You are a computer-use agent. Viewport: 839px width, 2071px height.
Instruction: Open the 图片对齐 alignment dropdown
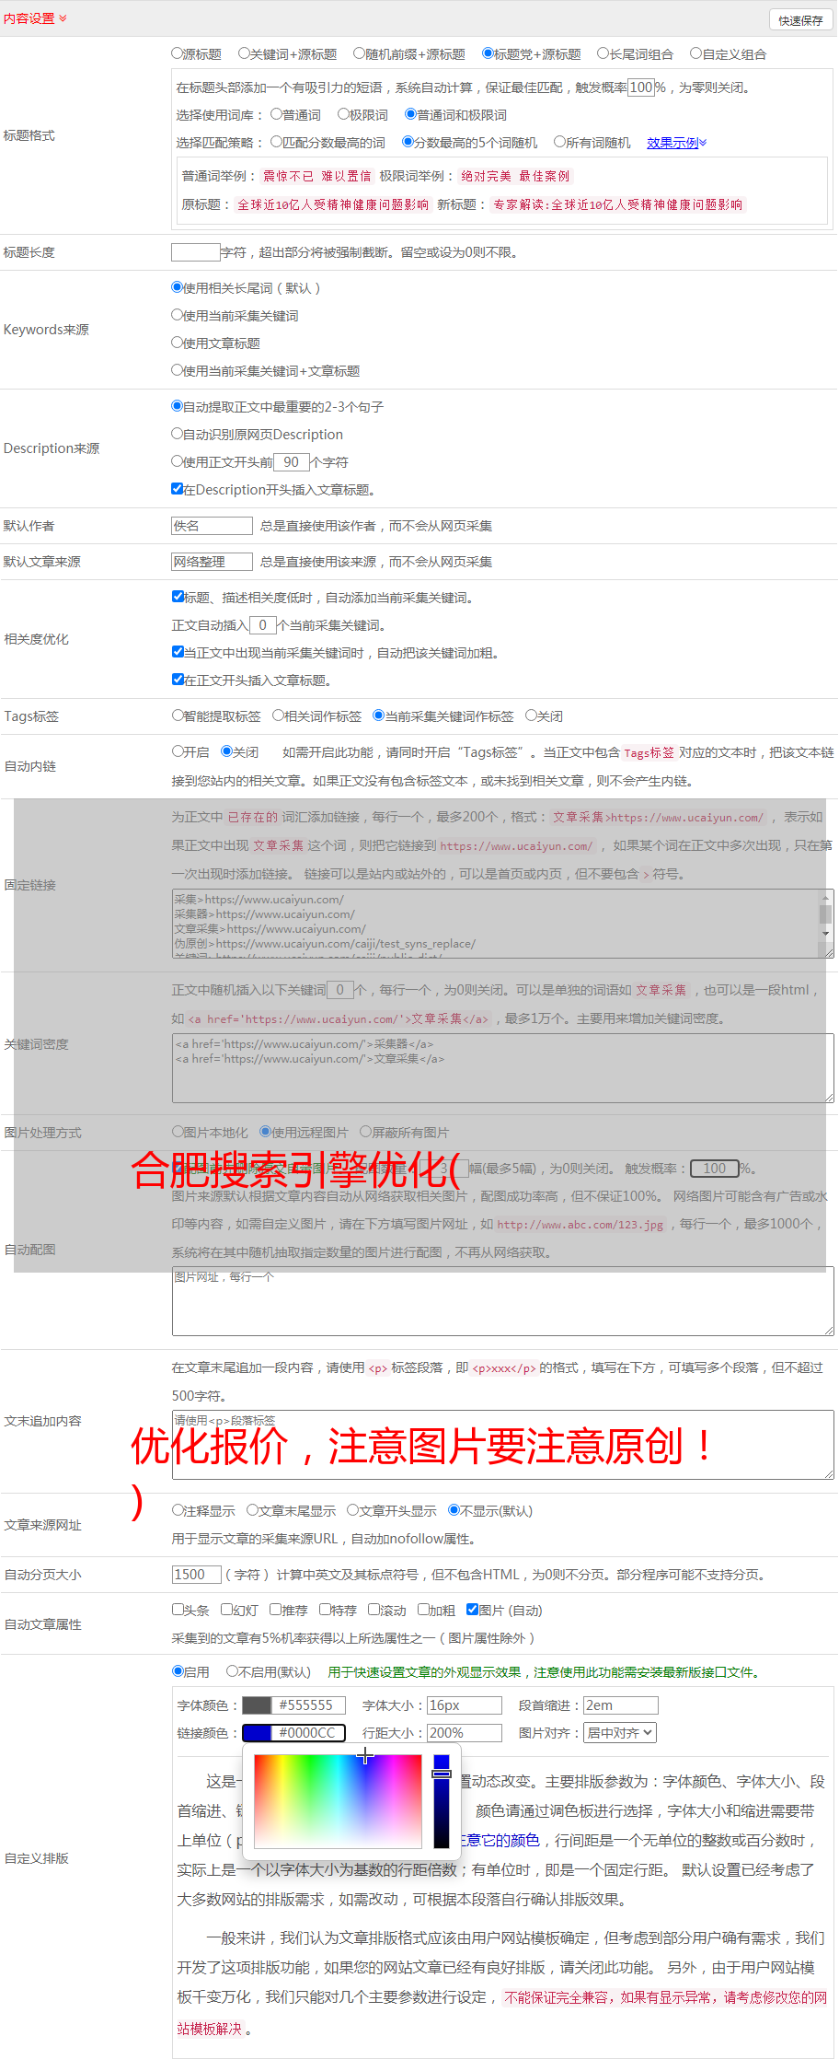(x=620, y=1733)
